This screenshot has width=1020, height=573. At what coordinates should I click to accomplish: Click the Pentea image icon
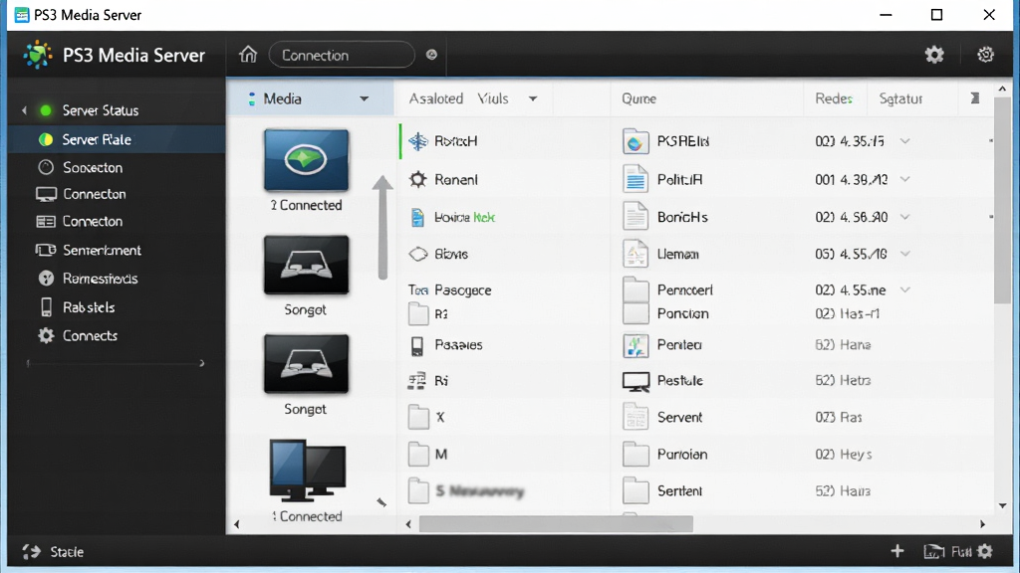635,345
